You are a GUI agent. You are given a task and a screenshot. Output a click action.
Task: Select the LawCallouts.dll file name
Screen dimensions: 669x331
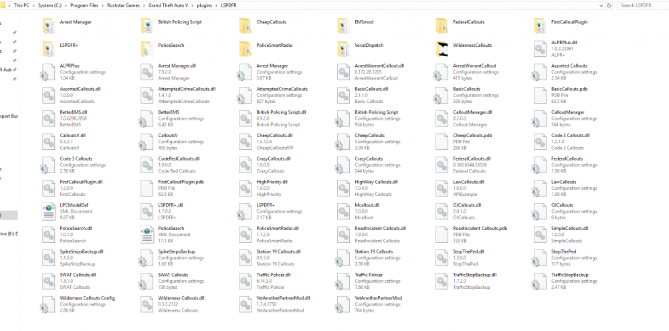[x=468, y=182]
